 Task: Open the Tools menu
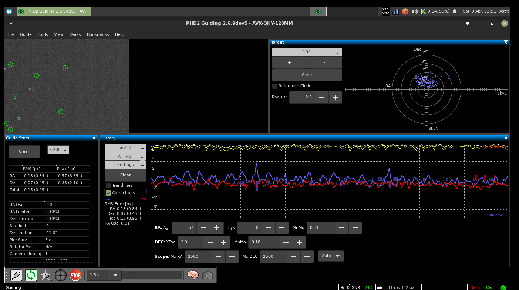43,34
